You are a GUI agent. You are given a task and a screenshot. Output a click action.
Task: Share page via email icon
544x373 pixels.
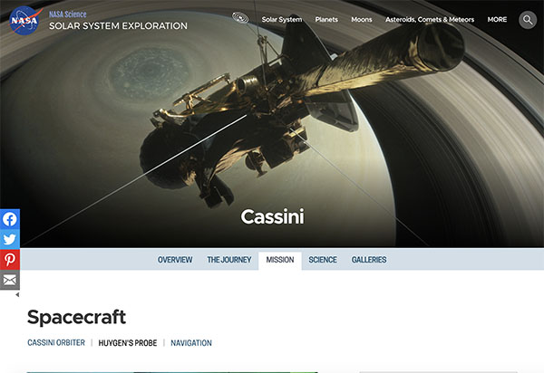(x=10, y=280)
